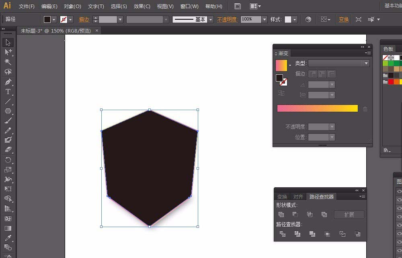402x258 pixels.
Task: Open the arrange documents layout dropdown
Action: tap(255, 6)
